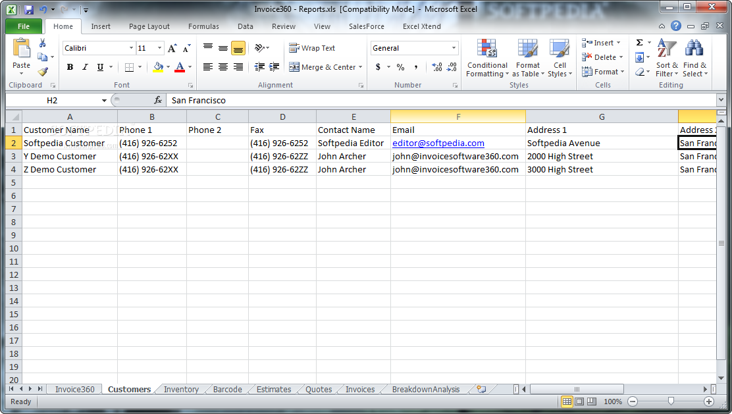Switch to the Formulas tab
The width and height of the screenshot is (732, 414).
203,26
